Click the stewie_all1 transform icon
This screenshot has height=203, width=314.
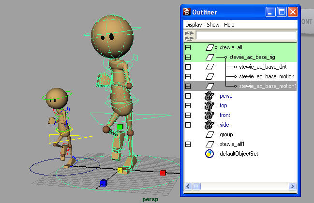pyautogui.click(x=209, y=144)
